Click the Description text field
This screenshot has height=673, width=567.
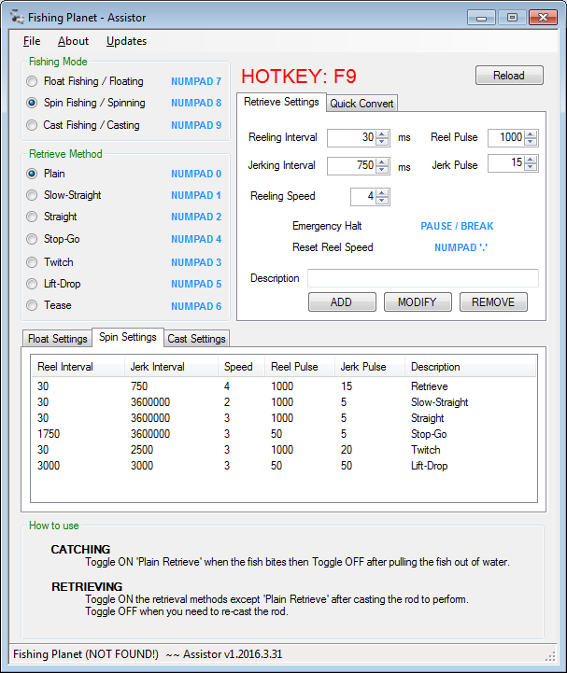[422, 278]
